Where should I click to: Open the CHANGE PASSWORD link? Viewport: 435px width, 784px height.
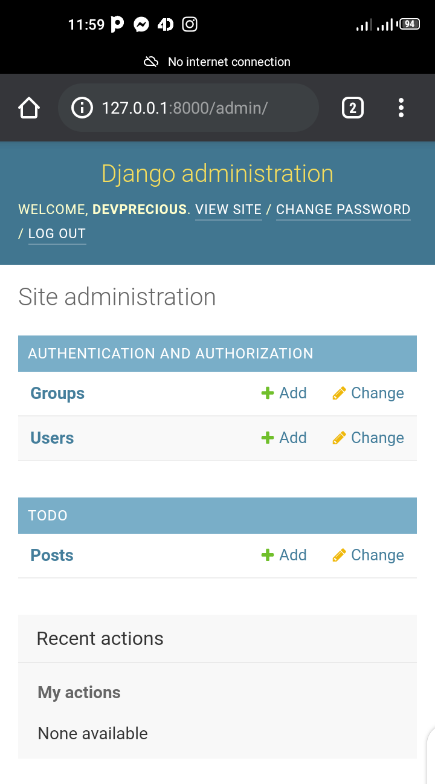click(x=343, y=210)
